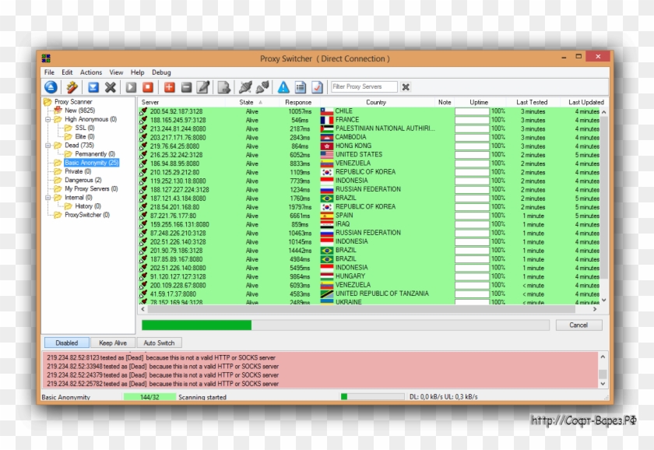Click the gray minus remove-proxy icon
The height and width of the screenshot is (450, 654).
coord(186,87)
